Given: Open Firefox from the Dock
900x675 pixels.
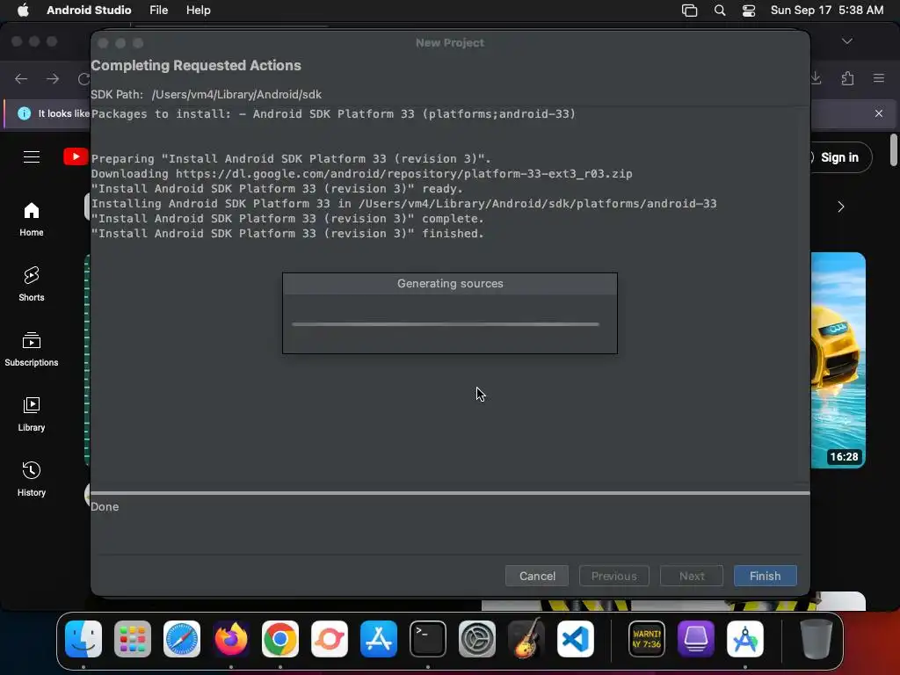Looking at the screenshot, I should tap(231, 639).
